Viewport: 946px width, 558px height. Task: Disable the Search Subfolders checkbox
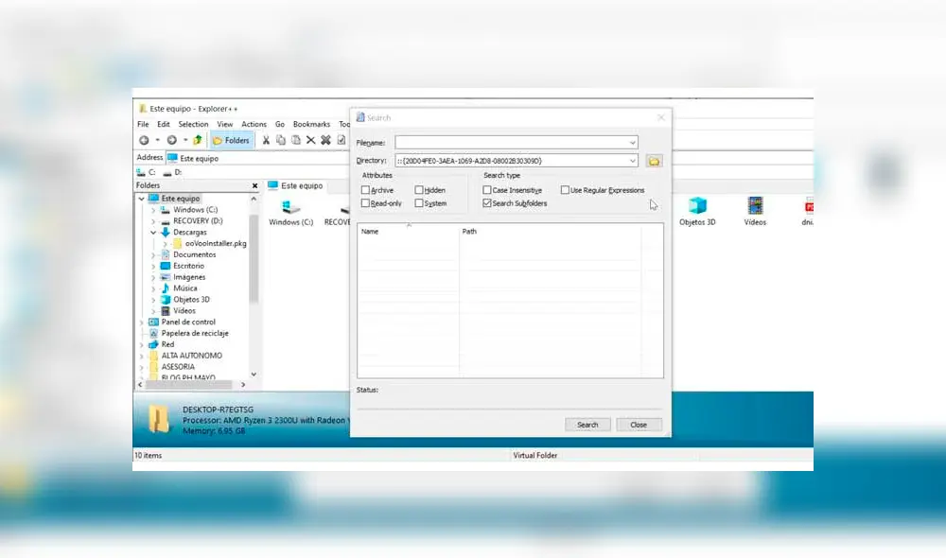click(487, 202)
